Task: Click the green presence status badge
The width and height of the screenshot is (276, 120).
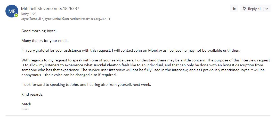Action: (16, 15)
